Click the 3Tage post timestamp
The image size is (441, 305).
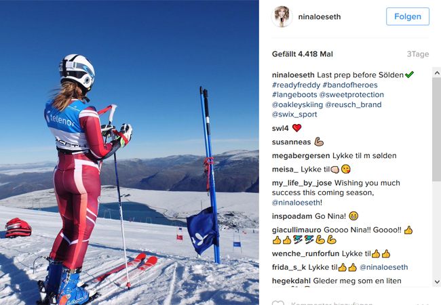418,54
